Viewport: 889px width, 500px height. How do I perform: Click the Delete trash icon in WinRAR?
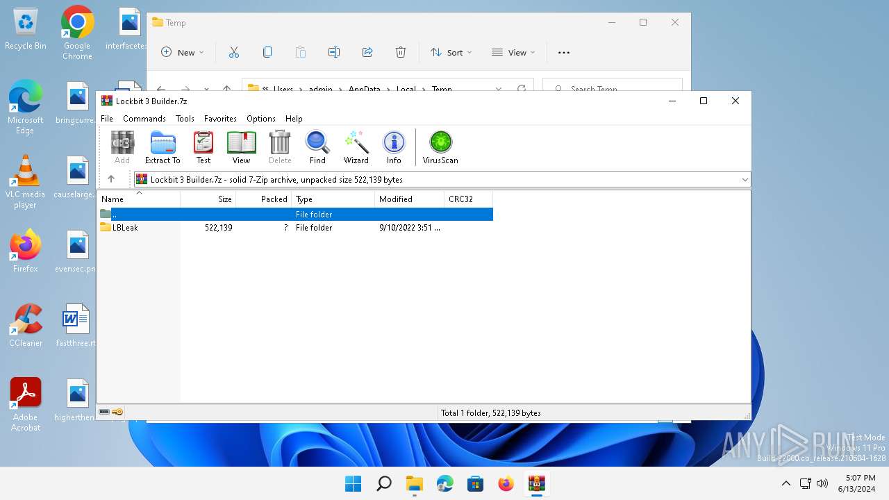click(280, 147)
